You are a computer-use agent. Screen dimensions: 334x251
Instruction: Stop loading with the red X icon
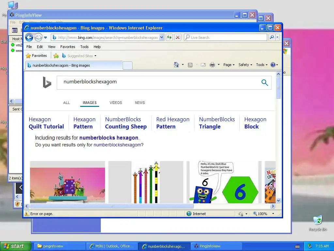click(x=178, y=37)
